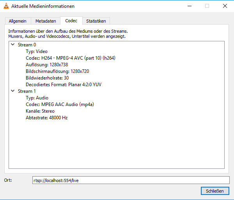Select the Kanäle: Stereo row
This screenshot has width=234, height=200.
coord(41,111)
